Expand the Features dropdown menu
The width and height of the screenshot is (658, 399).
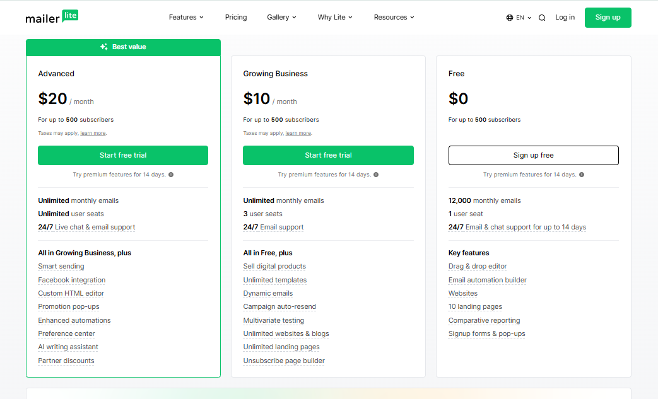(186, 17)
